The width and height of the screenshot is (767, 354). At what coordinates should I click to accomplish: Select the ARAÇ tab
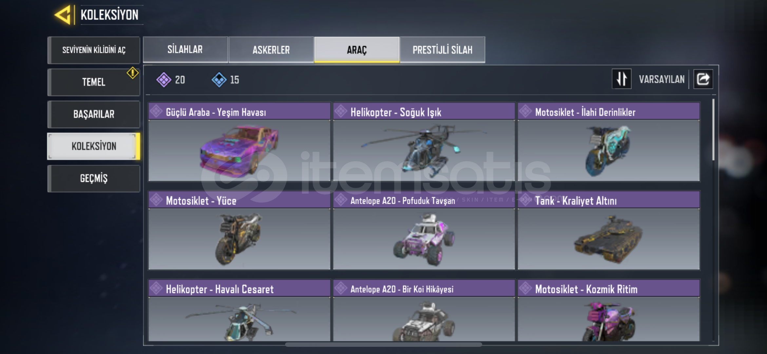click(357, 49)
